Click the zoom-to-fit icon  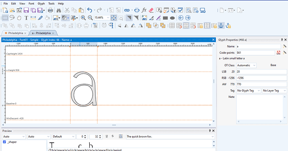[x=114, y=18]
